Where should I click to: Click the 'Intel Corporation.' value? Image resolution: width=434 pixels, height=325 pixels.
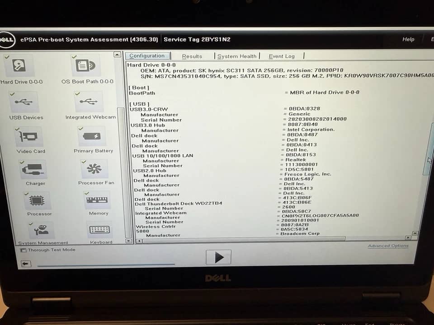point(311,130)
